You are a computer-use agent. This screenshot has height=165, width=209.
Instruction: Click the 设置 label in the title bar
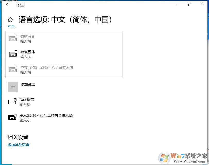point(21,5)
